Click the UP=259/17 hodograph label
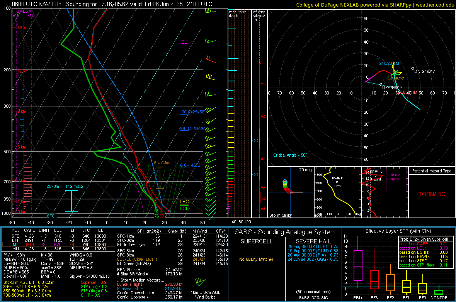 pyautogui.click(x=392, y=88)
